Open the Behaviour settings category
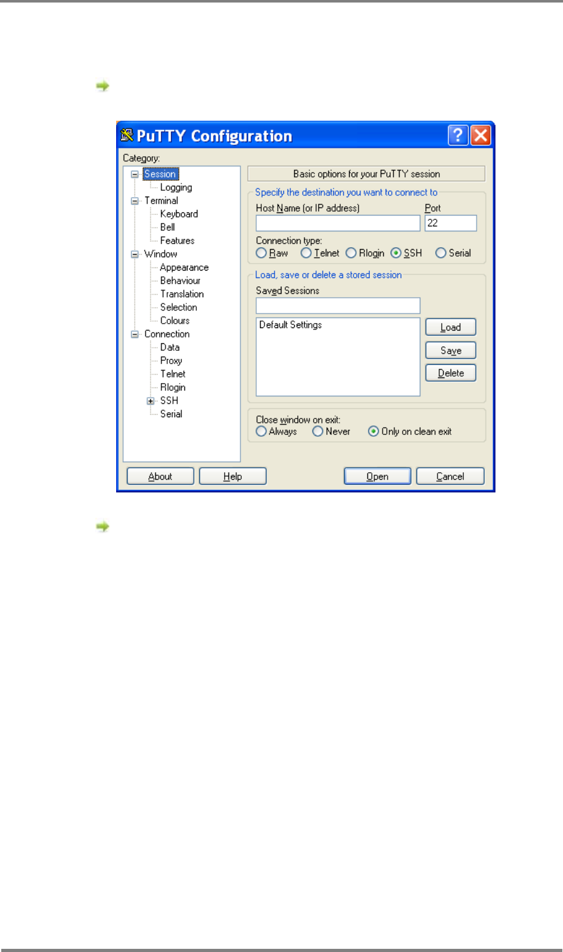The height and width of the screenshot is (952, 563). tap(180, 281)
